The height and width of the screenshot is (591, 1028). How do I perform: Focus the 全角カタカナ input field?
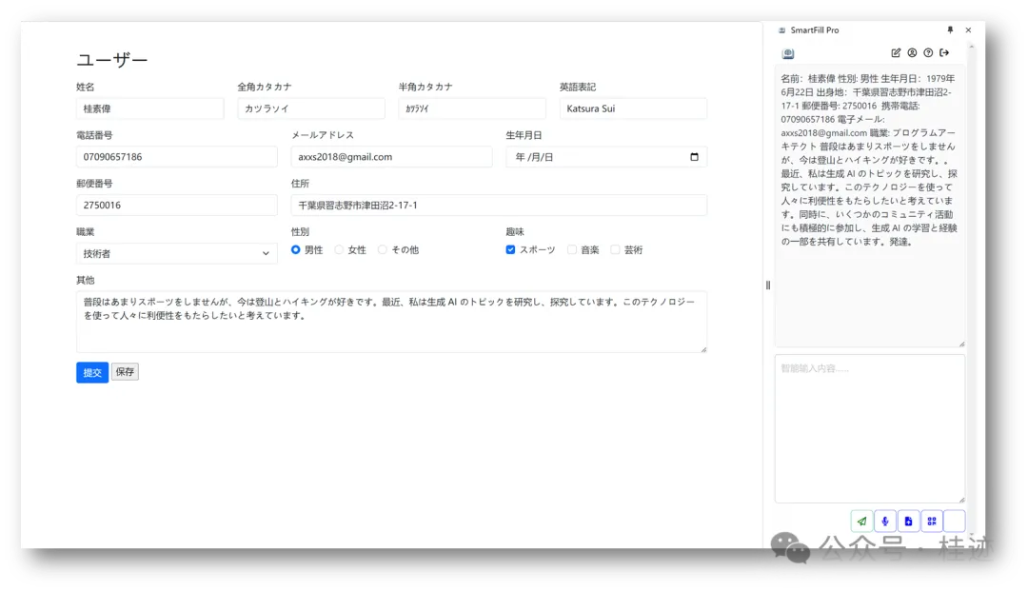pyautogui.click(x=311, y=108)
